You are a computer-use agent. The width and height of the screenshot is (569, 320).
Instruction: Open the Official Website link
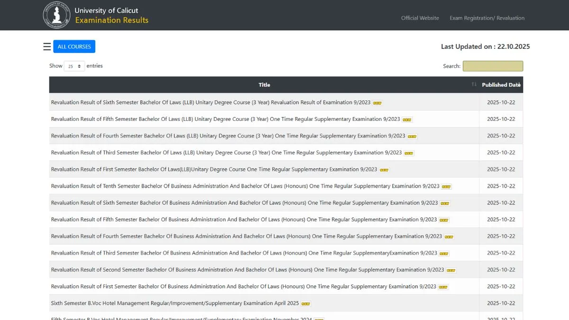(420, 18)
